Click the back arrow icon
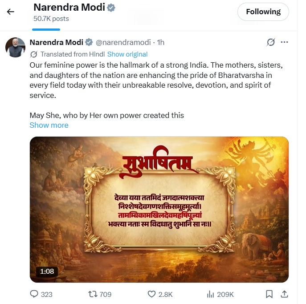 11,12
